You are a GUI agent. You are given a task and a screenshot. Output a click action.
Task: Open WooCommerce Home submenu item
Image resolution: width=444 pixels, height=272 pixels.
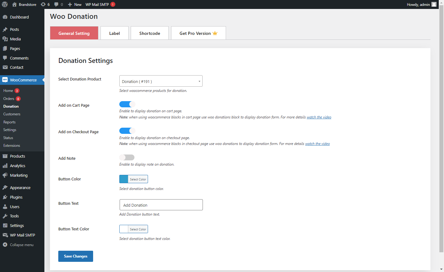(8, 91)
